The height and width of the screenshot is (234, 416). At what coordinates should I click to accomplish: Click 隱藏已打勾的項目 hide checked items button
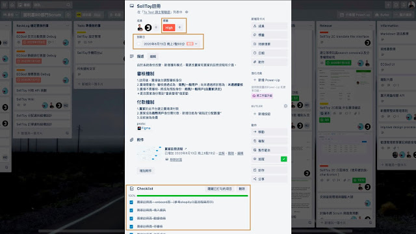pos(220,188)
